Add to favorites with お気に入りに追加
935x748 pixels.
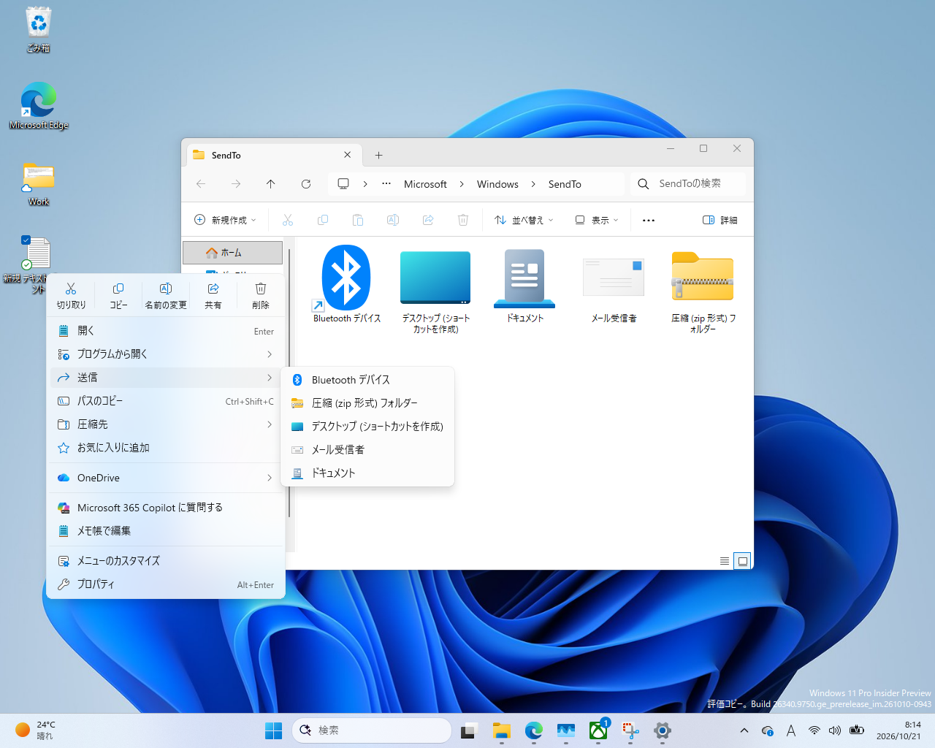[x=166, y=448]
